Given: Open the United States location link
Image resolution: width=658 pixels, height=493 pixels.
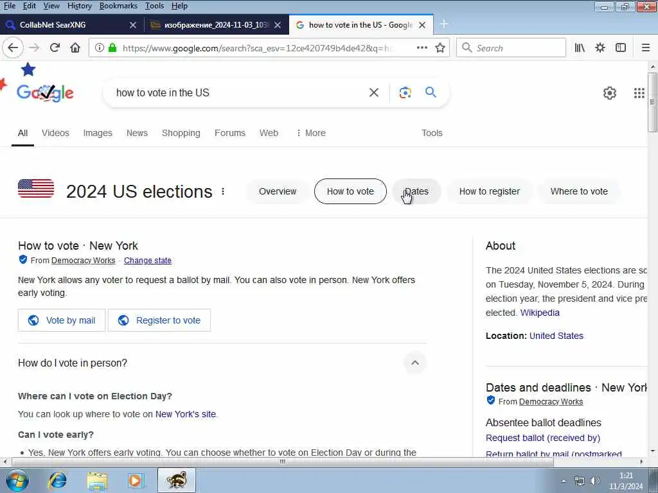Looking at the screenshot, I should (x=556, y=336).
